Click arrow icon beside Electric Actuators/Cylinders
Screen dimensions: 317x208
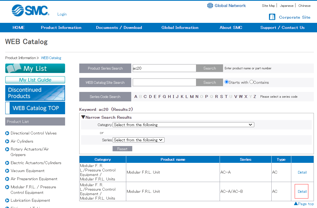click(7, 163)
